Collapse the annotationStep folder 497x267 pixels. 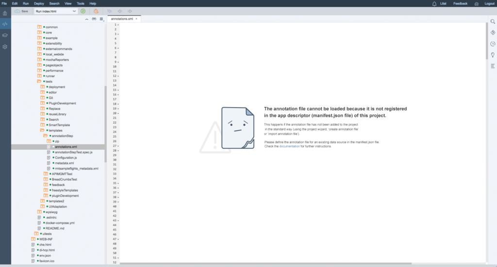pyautogui.click(x=46, y=136)
